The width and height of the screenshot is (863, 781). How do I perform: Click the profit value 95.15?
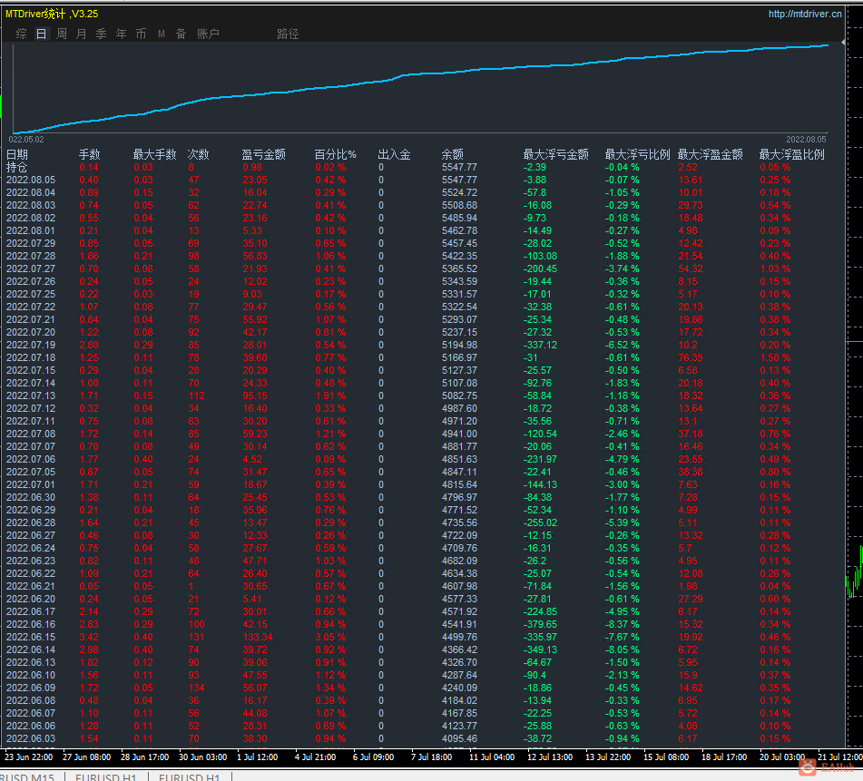pos(255,396)
